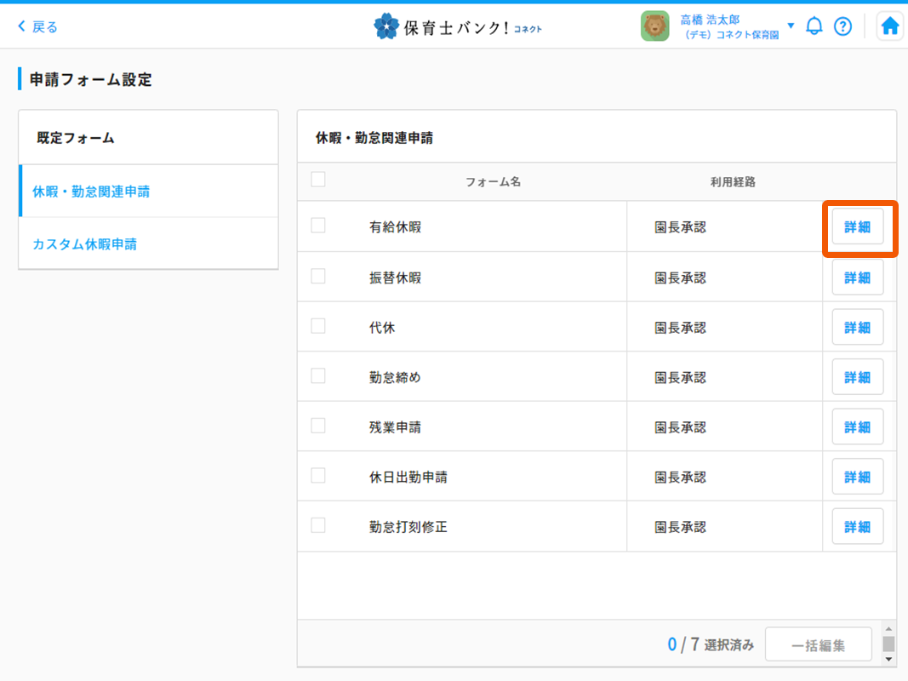Select the 勤怠打刻修正 row checkbox

[318, 525]
